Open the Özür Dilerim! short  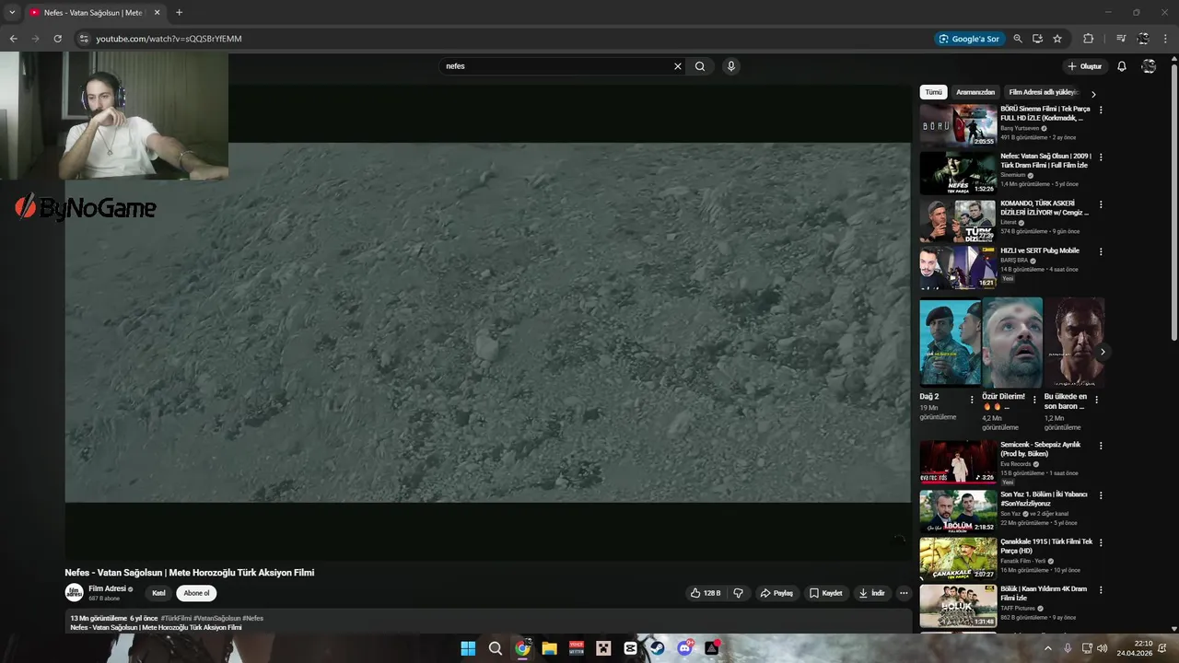tap(1012, 342)
